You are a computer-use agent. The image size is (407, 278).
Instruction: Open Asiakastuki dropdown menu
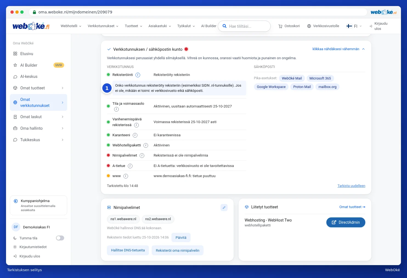tap(160, 26)
